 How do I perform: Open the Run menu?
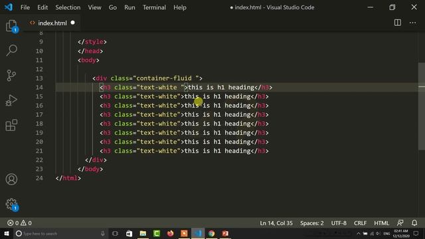click(129, 7)
